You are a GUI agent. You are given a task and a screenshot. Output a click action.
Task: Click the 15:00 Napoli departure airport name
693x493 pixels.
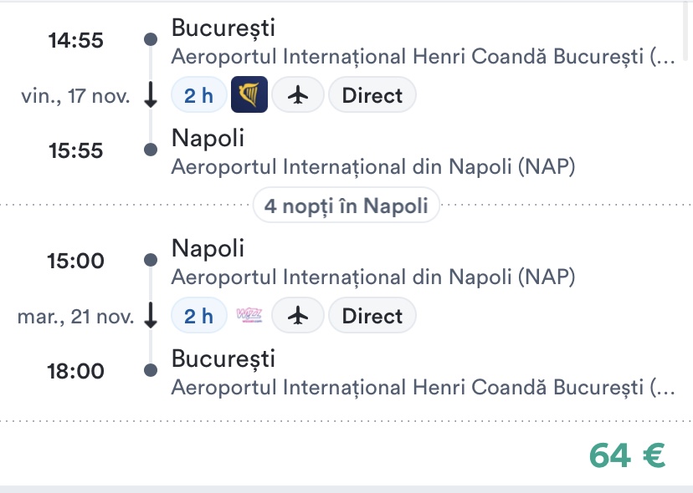pos(373,277)
